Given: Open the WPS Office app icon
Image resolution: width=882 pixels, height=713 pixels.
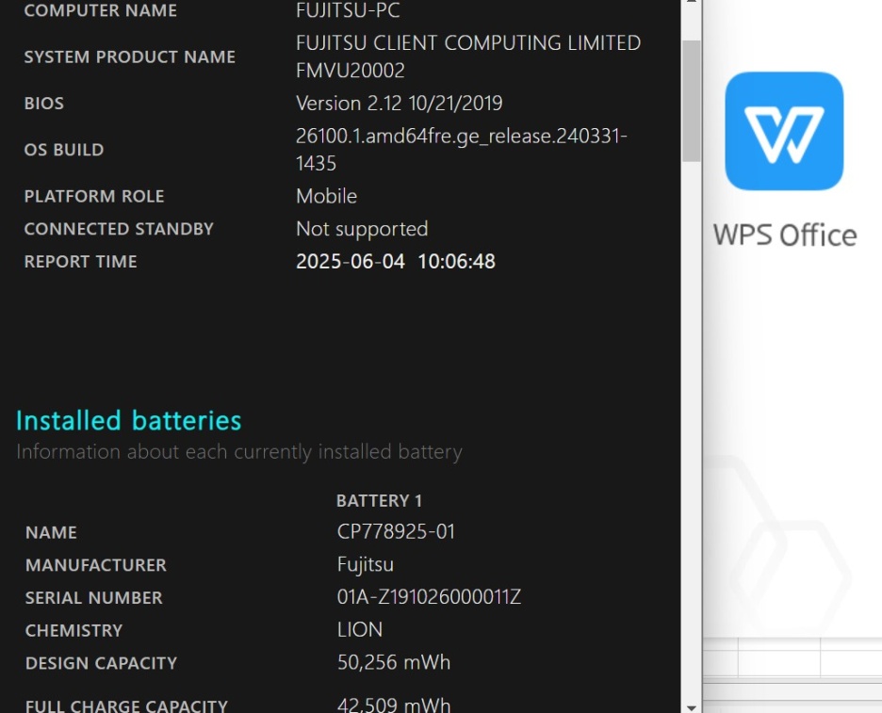Looking at the screenshot, I should tap(784, 131).
